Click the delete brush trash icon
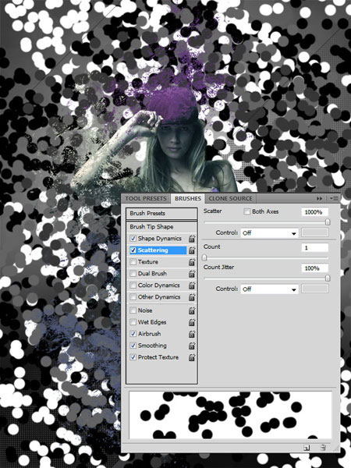351x468 pixels. [x=323, y=448]
